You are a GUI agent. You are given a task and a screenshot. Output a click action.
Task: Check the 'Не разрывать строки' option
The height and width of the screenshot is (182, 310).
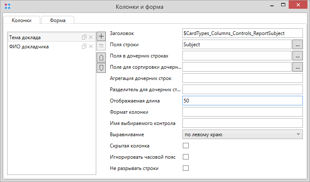coord(186,168)
